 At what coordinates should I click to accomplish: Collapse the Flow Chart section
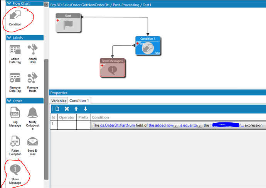[x=9, y=3]
